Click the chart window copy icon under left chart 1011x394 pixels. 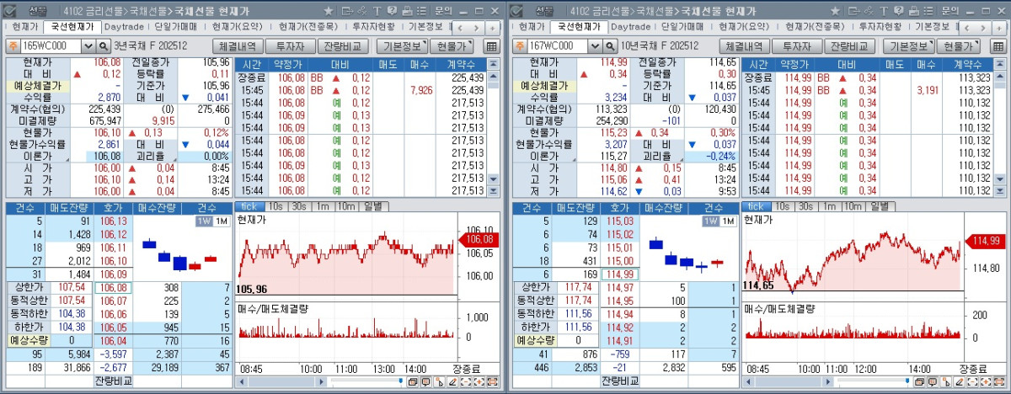click(413, 381)
